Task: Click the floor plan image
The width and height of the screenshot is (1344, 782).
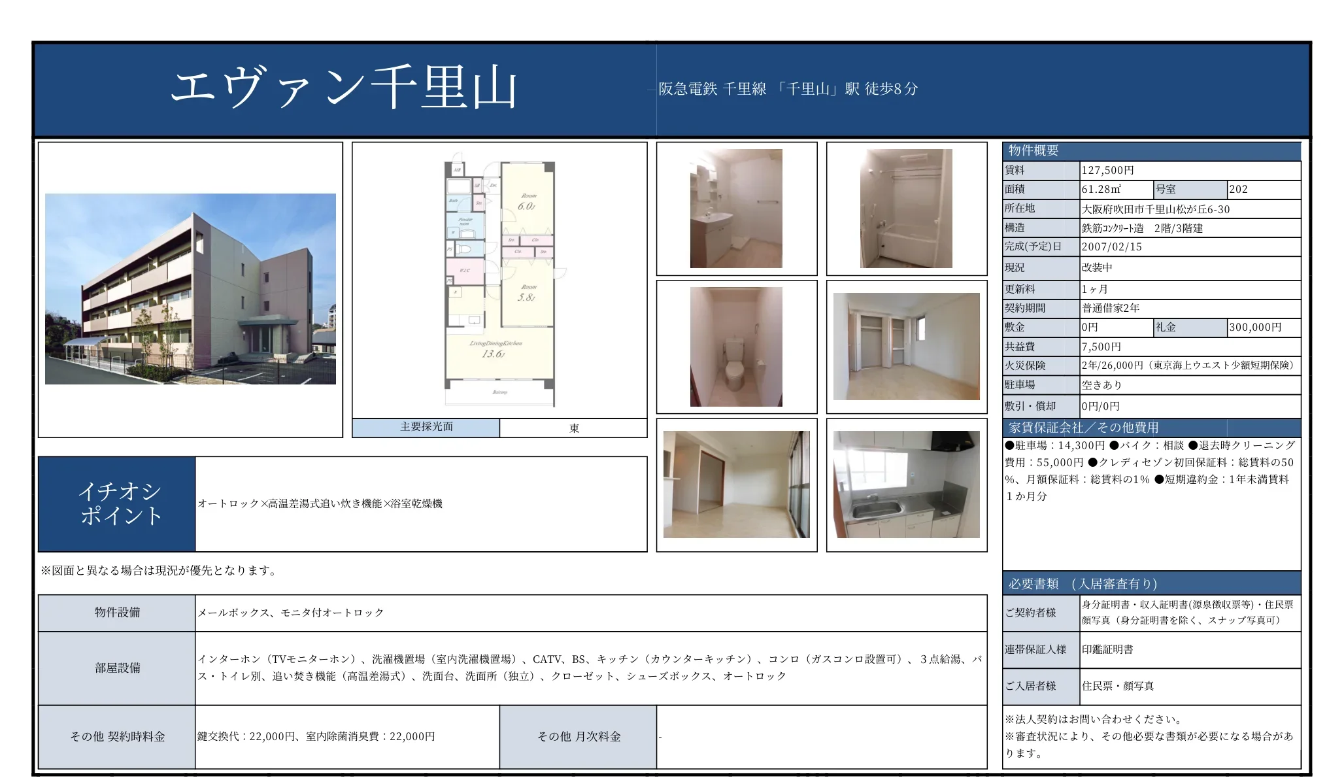Action: [x=499, y=281]
